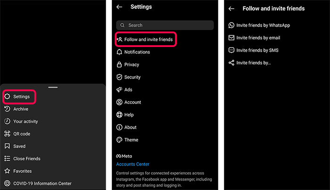Select Follow and invite friends
Viewport: 330px width, 190px height.
coord(146,40)
